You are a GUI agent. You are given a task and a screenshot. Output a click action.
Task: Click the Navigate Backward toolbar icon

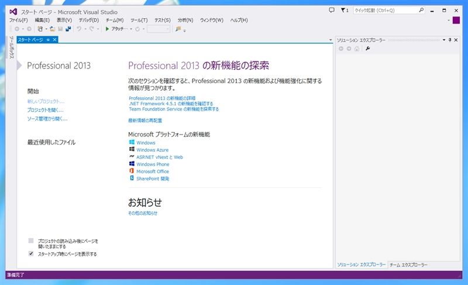pyautogui.click(x=17, y=29)
